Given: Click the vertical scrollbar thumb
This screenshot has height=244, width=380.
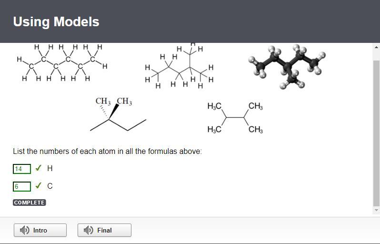Looking at the screenshot, I should tap(376, 133).
